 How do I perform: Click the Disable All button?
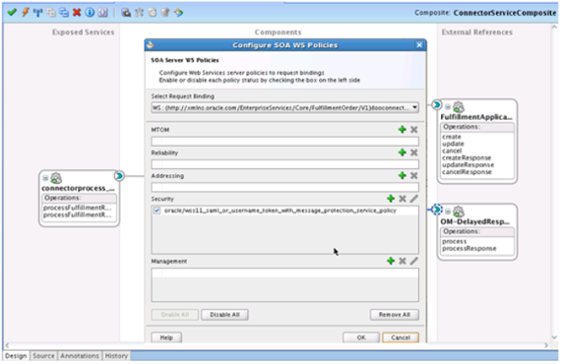pyautogui.click(x=224, y=315)
